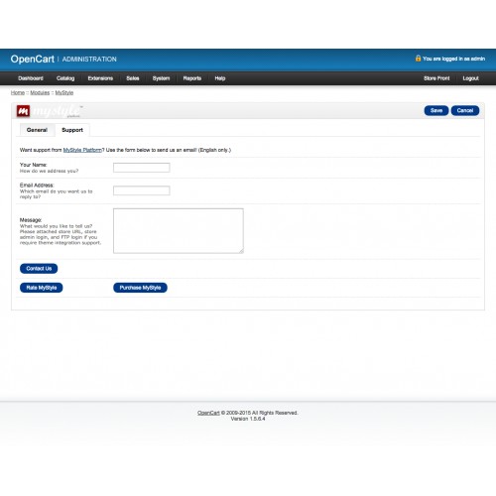This screenshot has height=496, width=496.
Task: Click the MyStyle red logo icon
Action: point(23,111)
